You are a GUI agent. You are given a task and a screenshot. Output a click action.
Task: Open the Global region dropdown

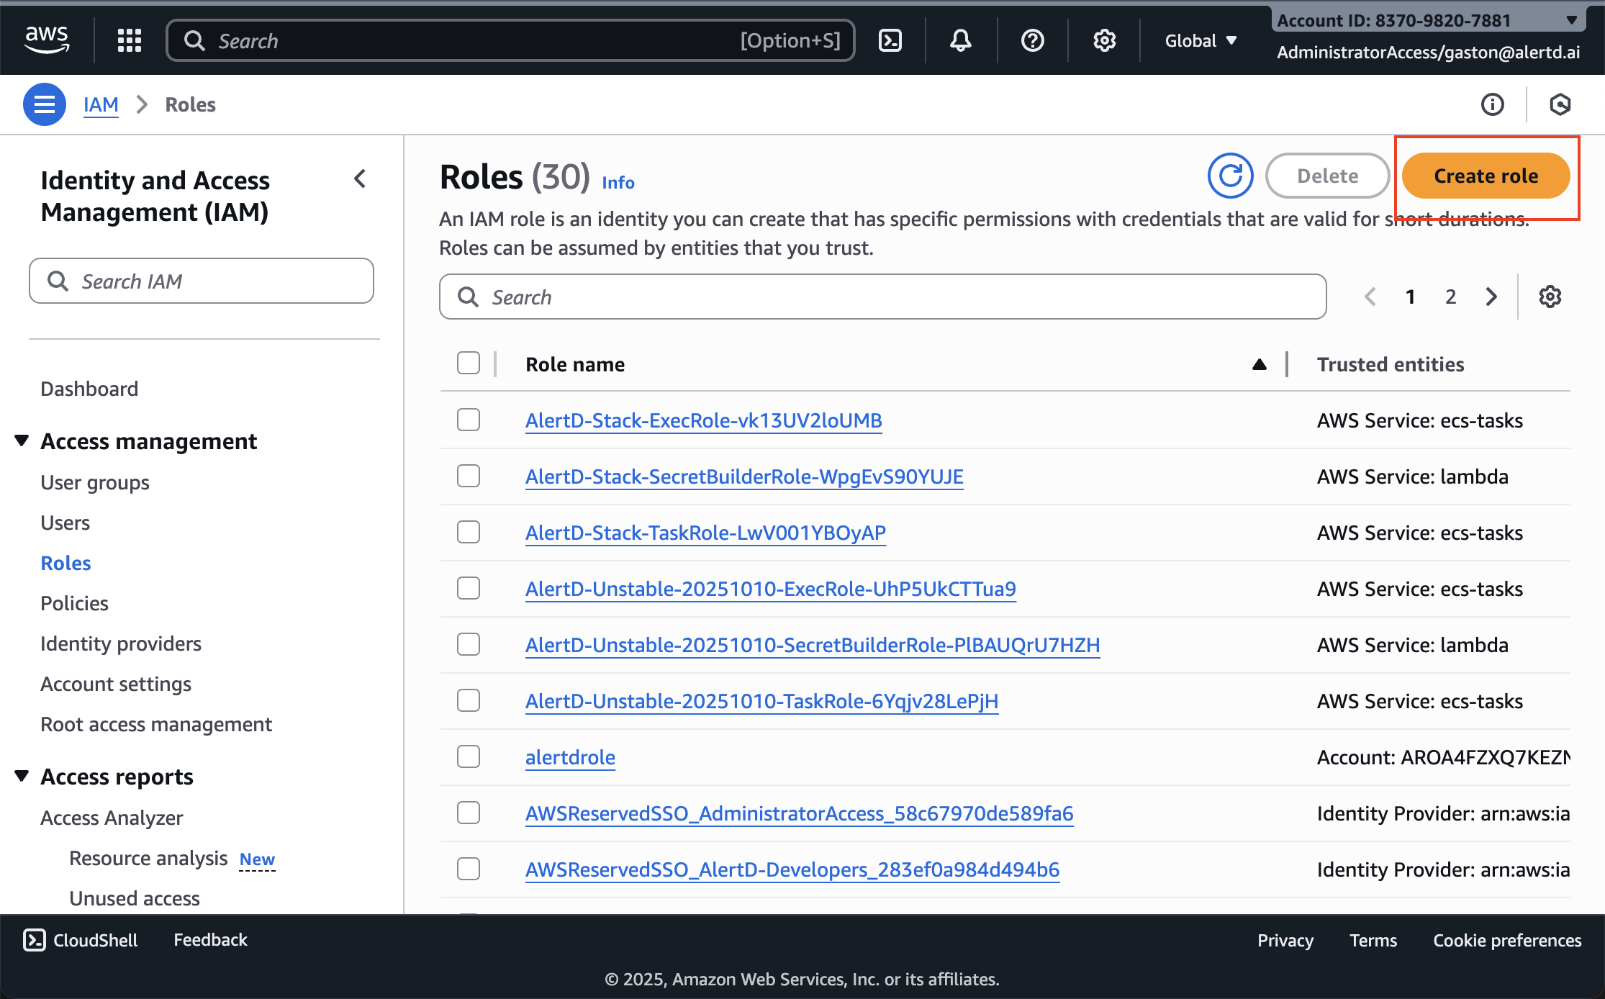tap(1200, 40)
